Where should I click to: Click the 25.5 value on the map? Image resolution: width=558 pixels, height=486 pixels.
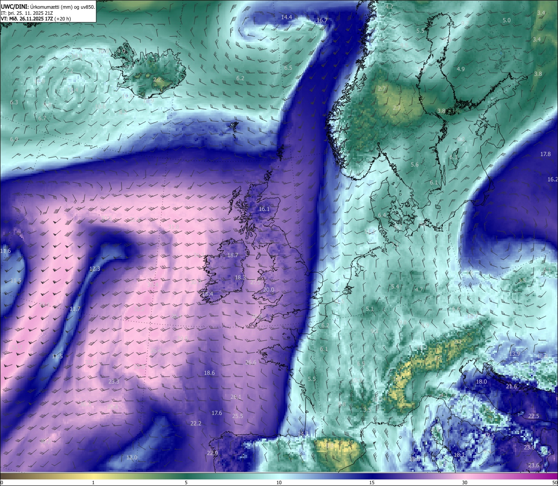click(x=238, y=416)
